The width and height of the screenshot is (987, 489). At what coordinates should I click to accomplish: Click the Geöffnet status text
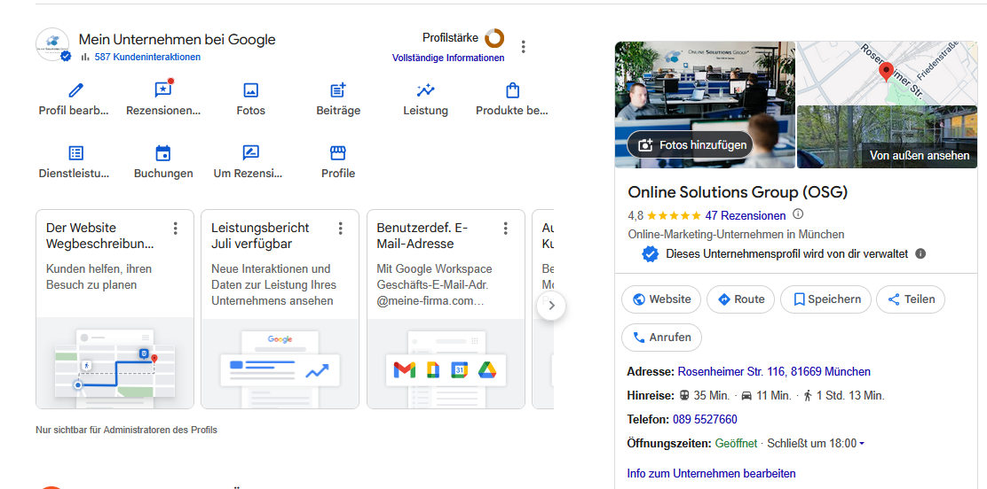coord(736,443)
